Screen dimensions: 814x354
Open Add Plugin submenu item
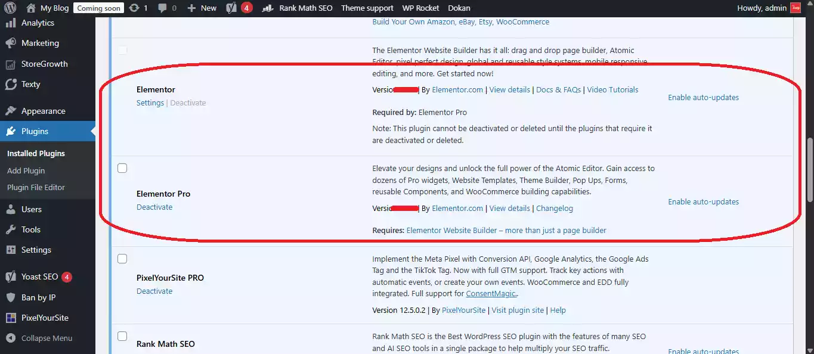pyautogui.click(x=26, y=170)
